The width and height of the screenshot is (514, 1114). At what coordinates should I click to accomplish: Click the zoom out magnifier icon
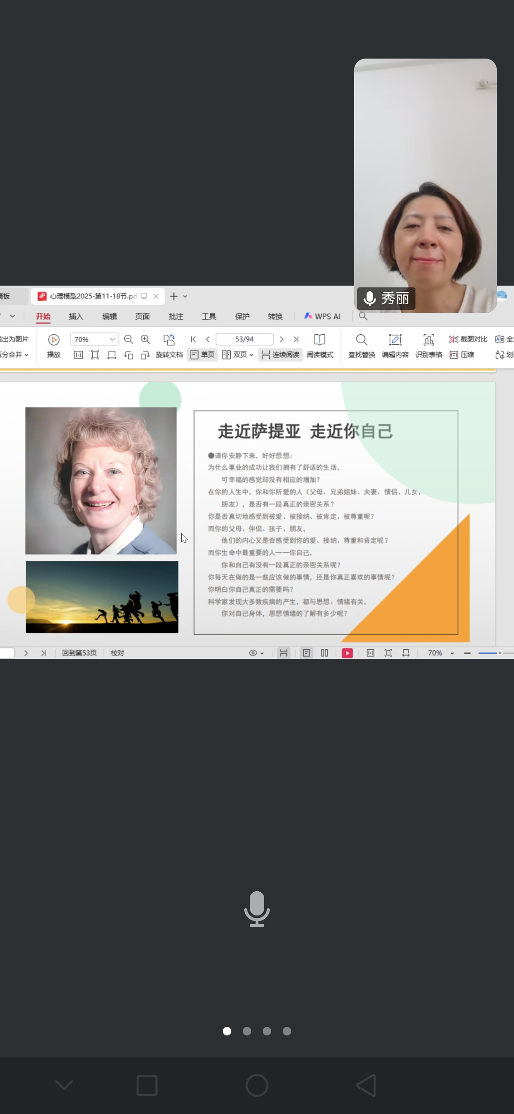click(x=128, y=339)
